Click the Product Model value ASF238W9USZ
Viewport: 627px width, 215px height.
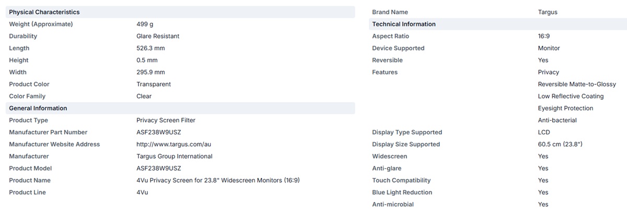[x=159, y=168]
